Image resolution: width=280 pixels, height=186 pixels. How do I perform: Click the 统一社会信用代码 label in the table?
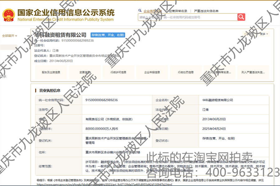point(51,100)
